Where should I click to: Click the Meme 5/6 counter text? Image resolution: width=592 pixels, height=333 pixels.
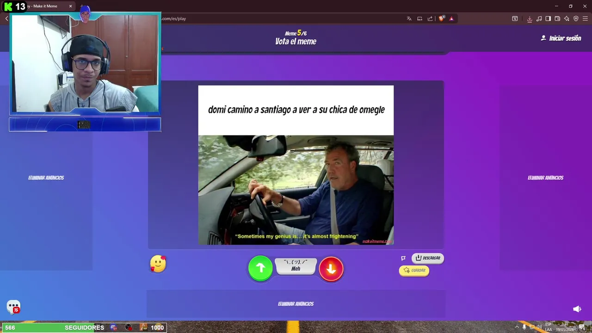click(296, 33)
